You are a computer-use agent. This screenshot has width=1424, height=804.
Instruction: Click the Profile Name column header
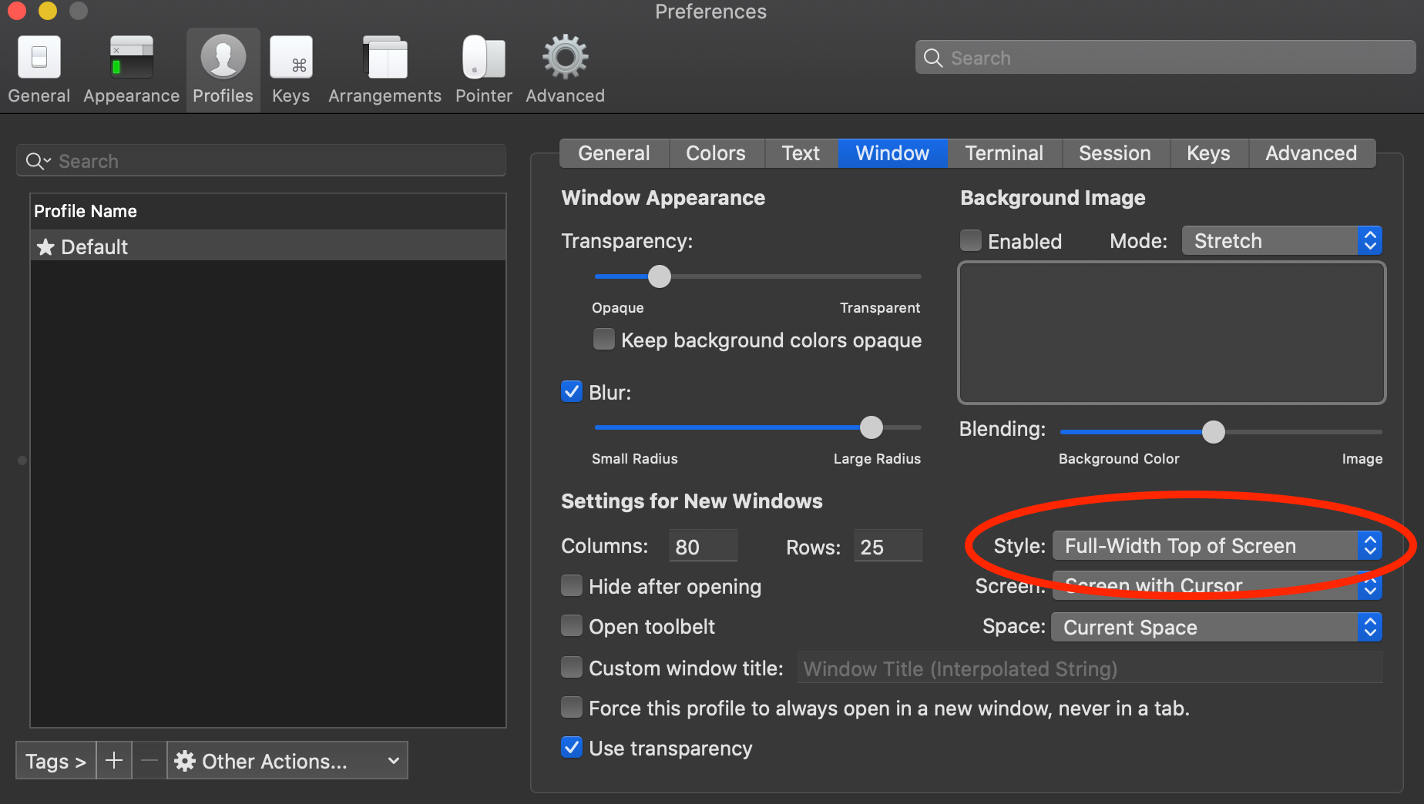(x=268, y=211)
